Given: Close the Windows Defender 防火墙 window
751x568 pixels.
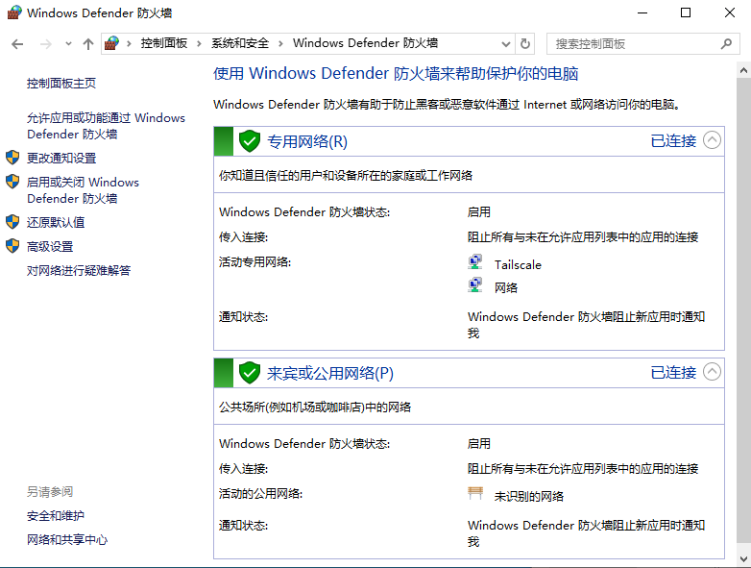Looking at the screenshot, I should pos(730,12).
